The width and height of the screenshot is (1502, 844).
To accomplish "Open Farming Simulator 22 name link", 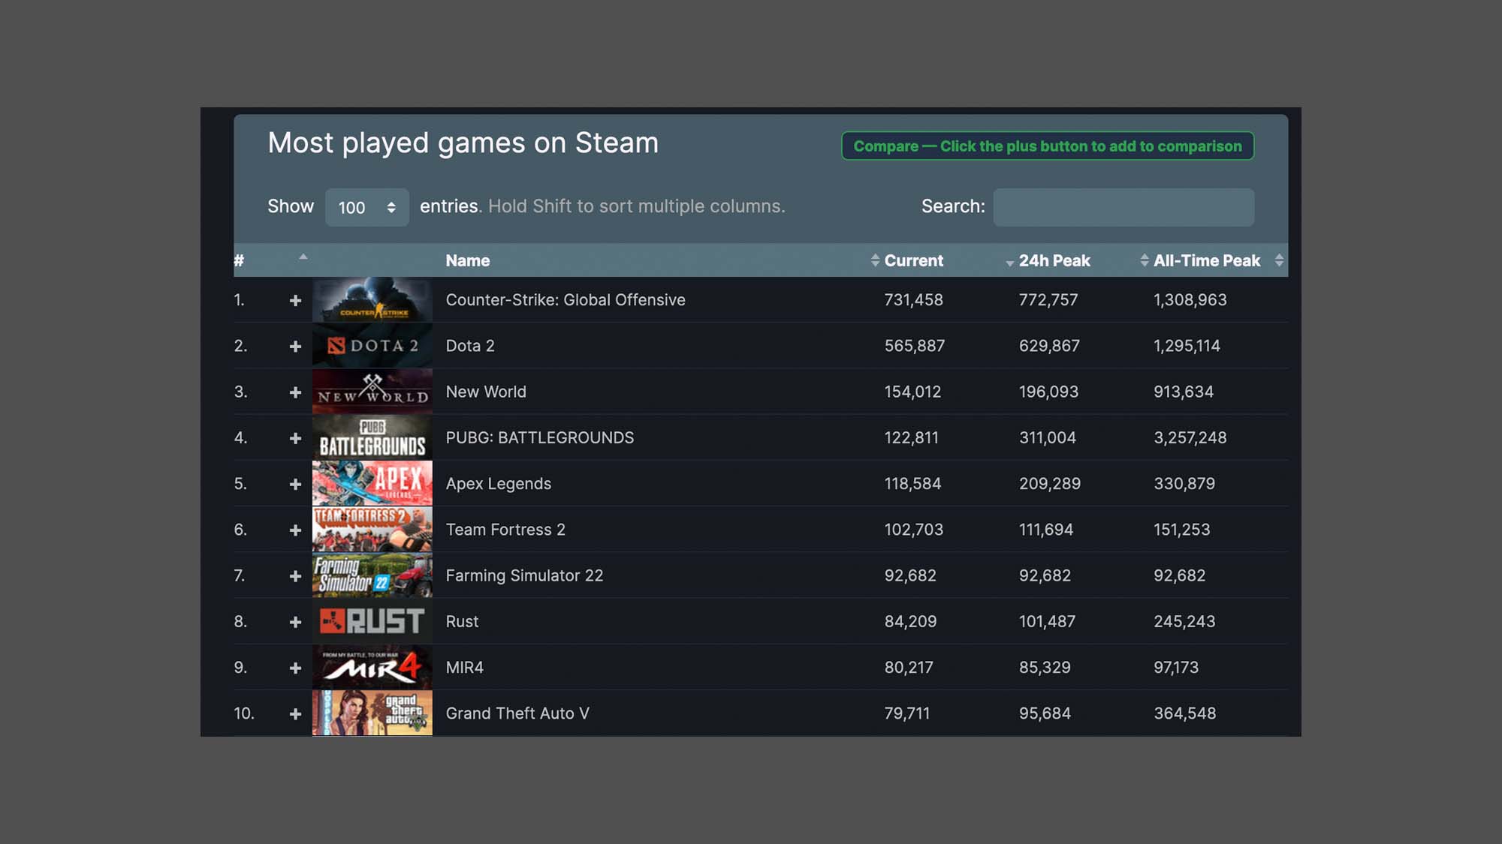I will click(524, 575).
